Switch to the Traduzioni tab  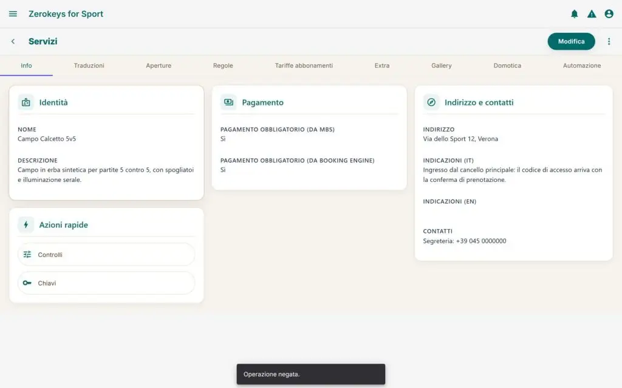click(89, 65)
